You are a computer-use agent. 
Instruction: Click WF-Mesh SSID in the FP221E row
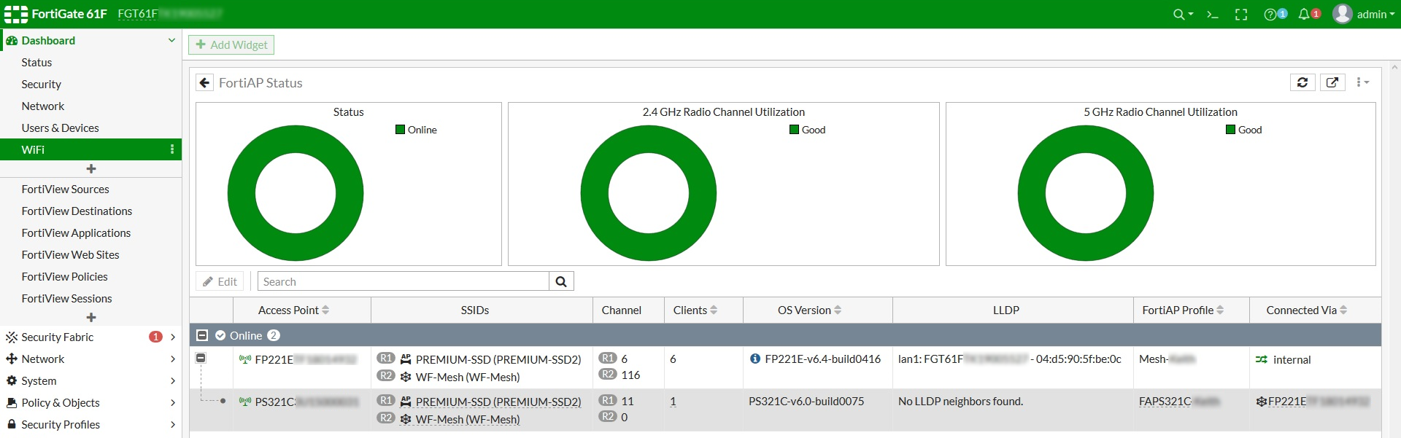468,377
